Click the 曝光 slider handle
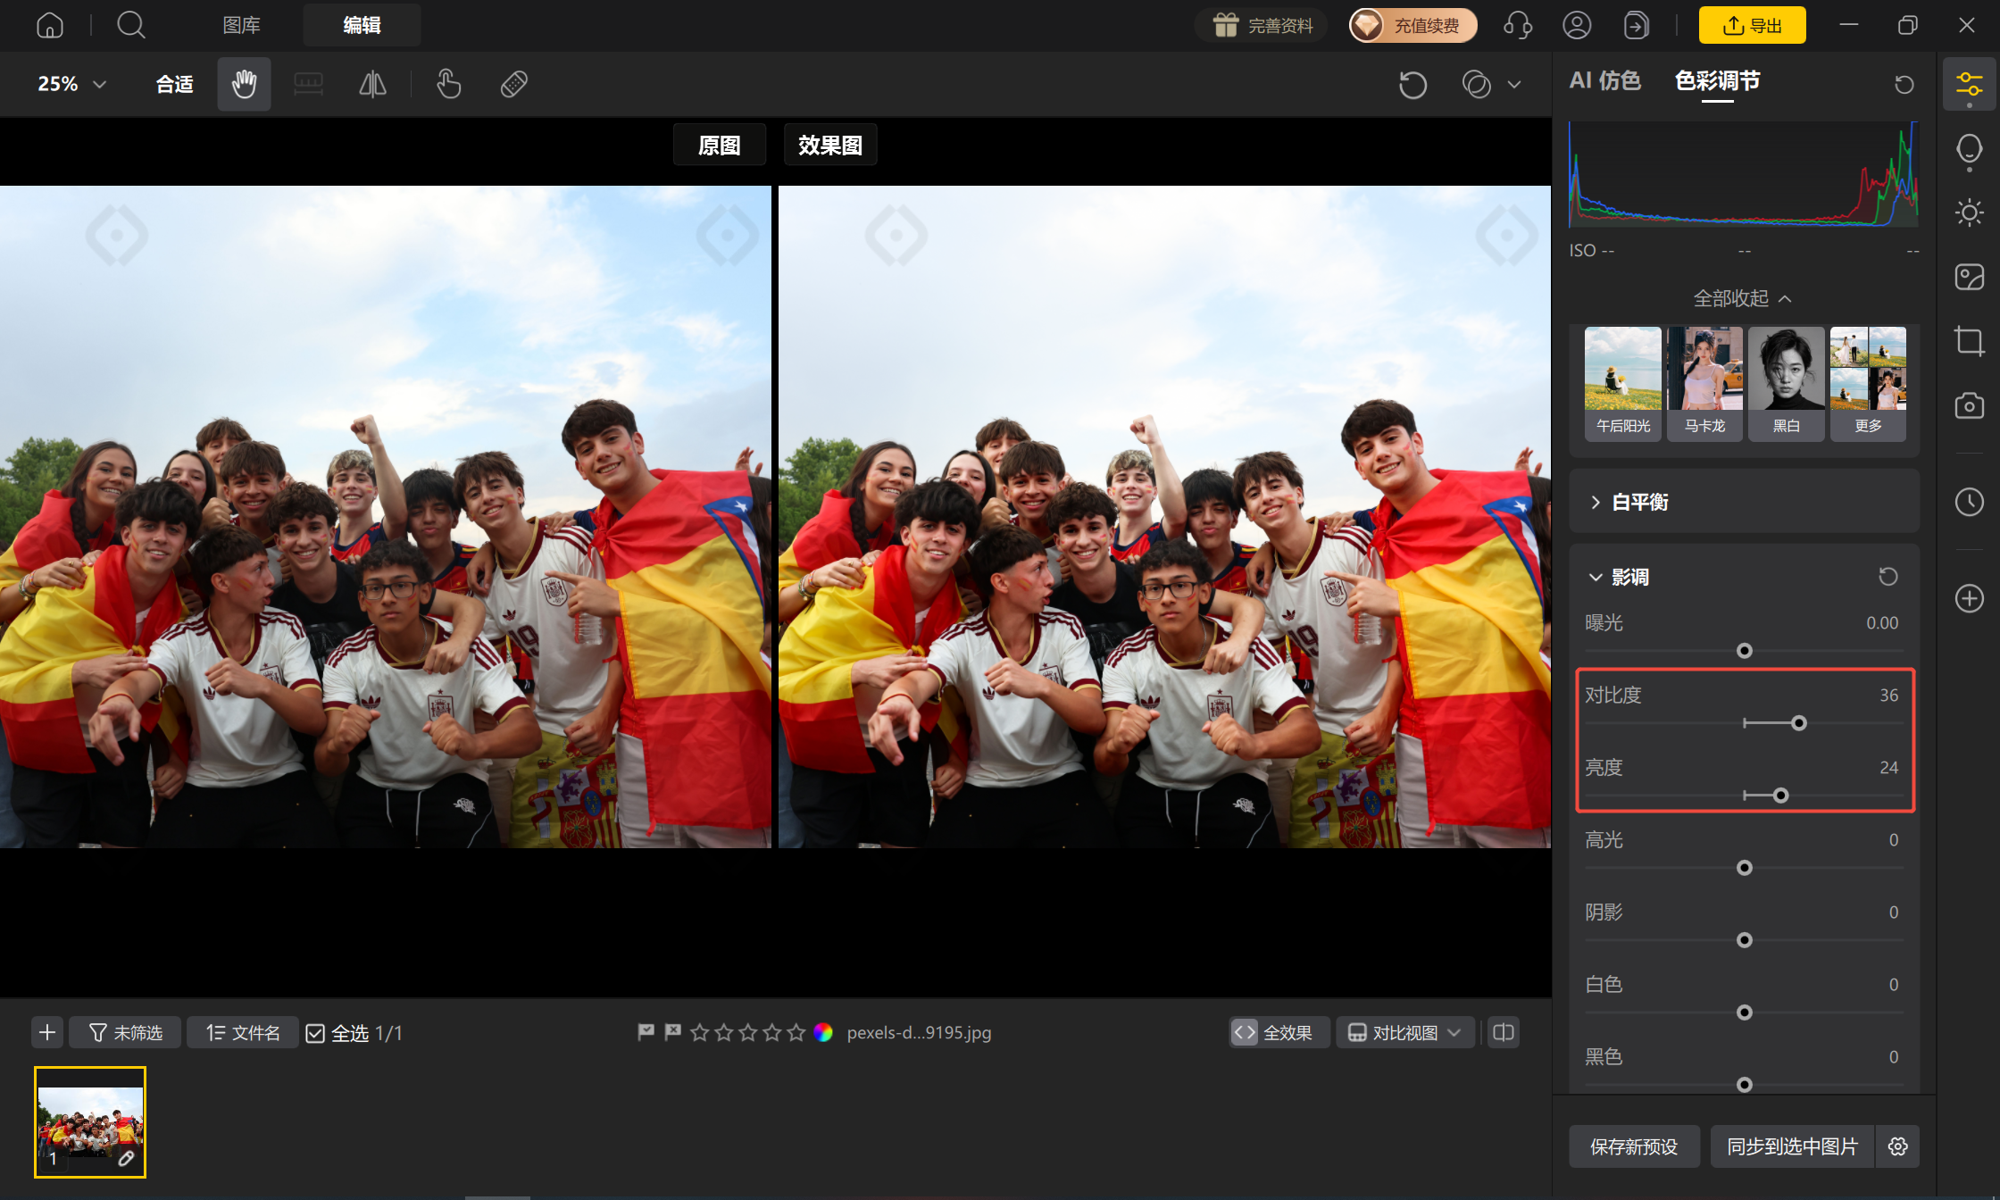This screenshot has height=1200, width=2000. point(1744,651)
